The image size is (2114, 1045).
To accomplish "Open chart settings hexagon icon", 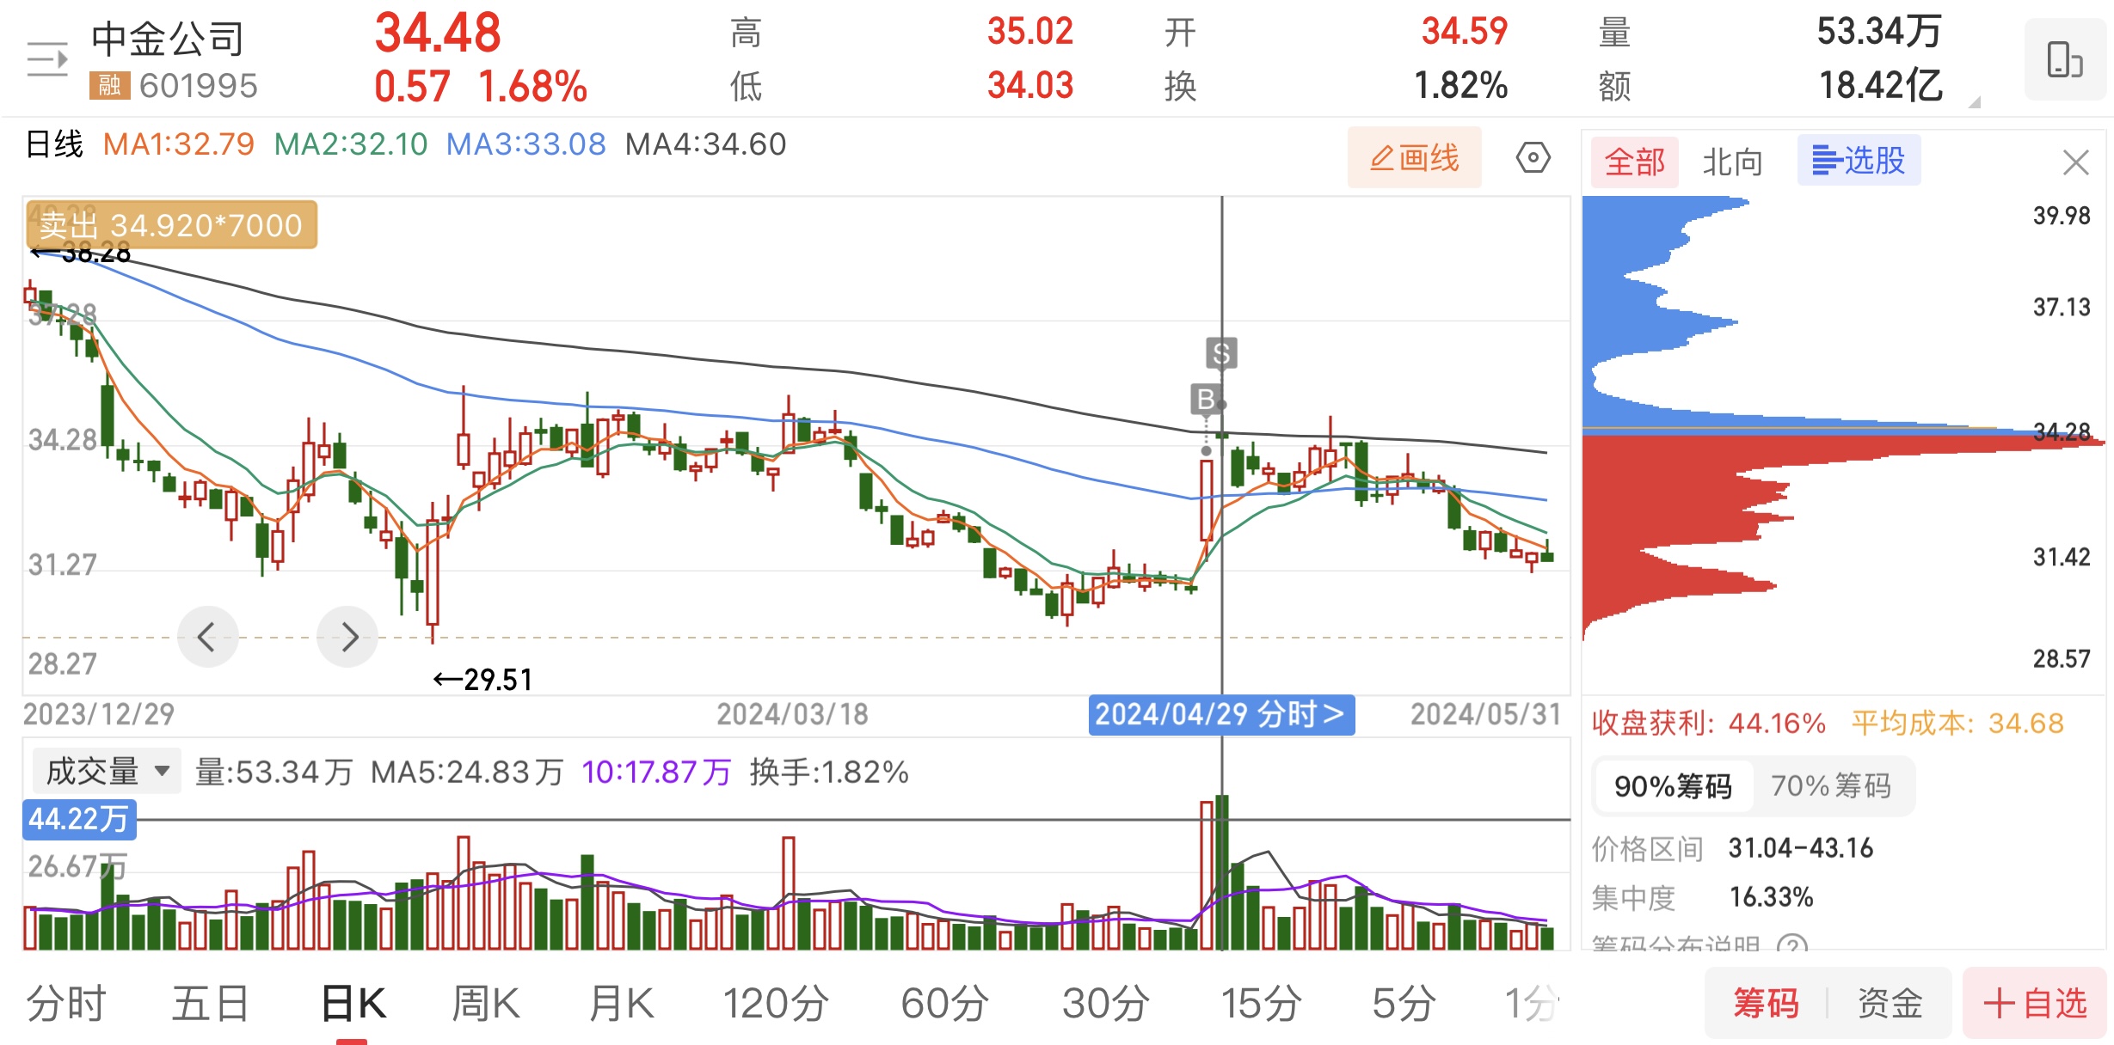I will 1533,158.
